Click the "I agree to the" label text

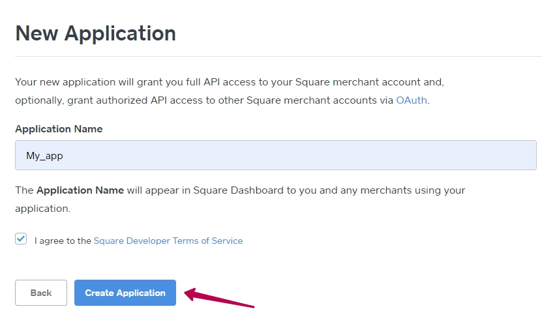tap(63, 241)
